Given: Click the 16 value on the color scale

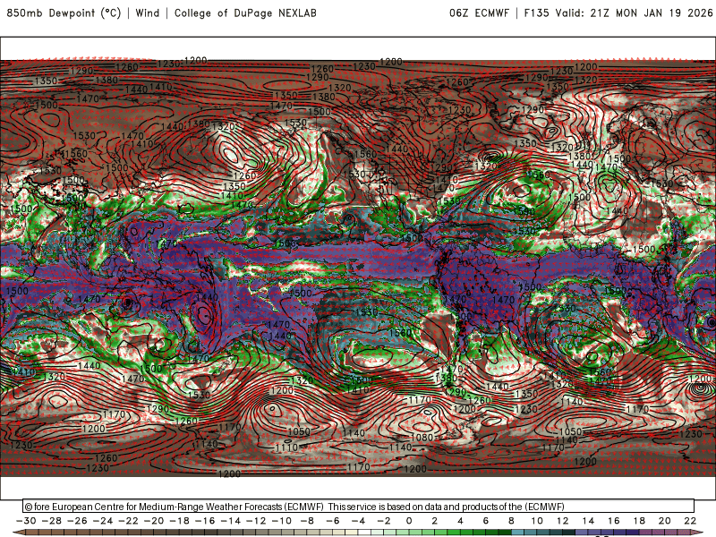Looking at the screenshot, I should (x=614, y=521).
